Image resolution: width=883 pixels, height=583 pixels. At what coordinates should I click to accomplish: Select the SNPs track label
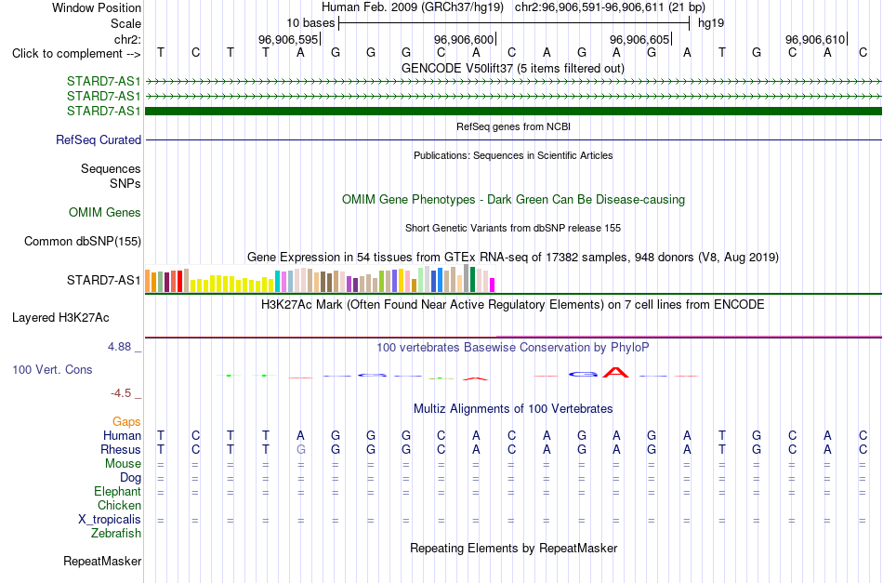click(x=125, y=183)
